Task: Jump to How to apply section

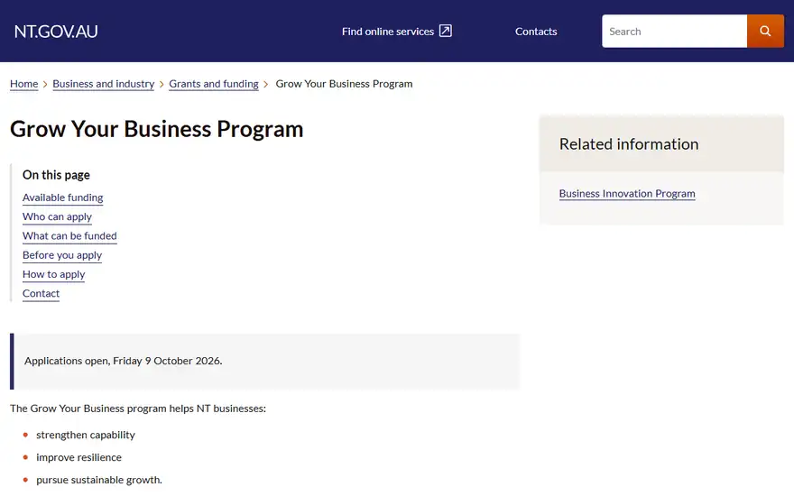Action: click(x=53, y=274)
